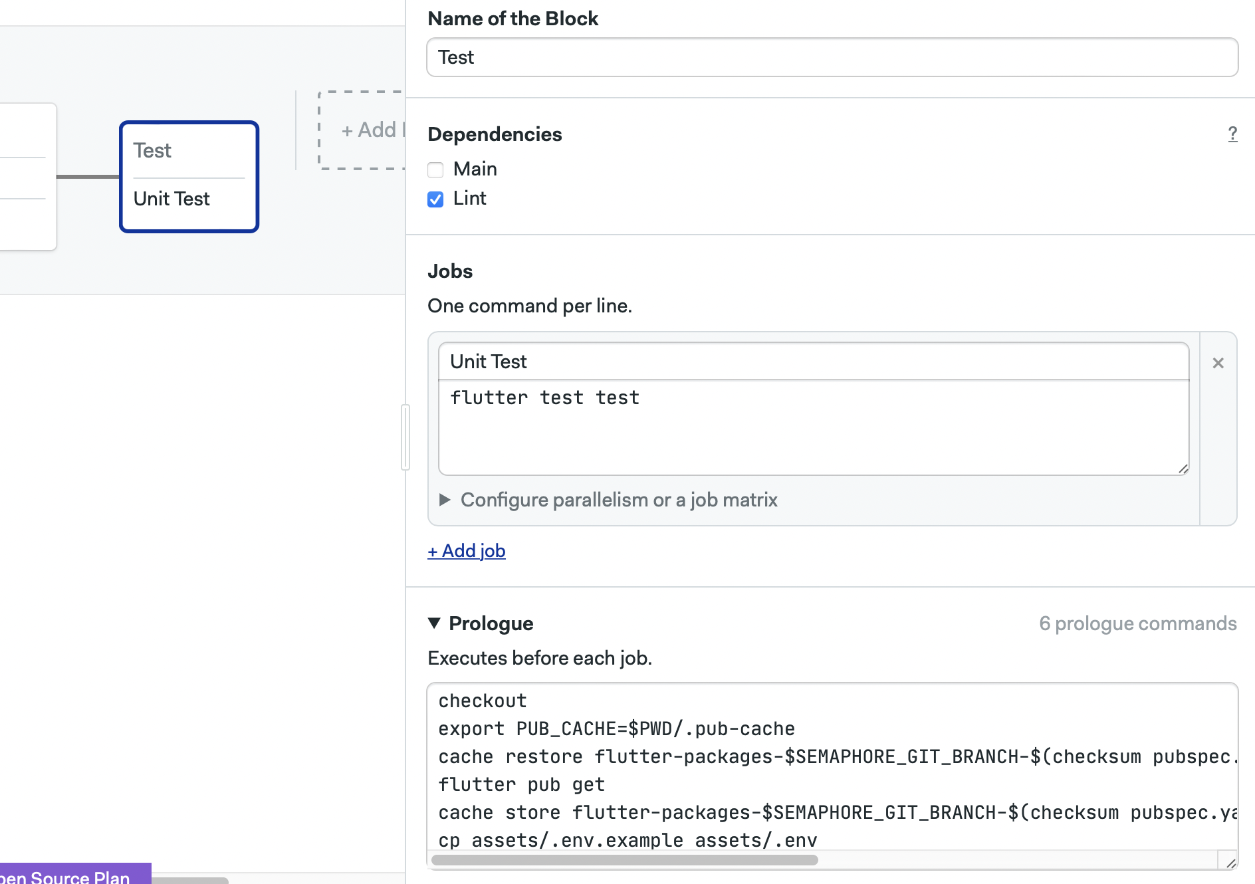Edit the Name of the Block field

point(832,57)
